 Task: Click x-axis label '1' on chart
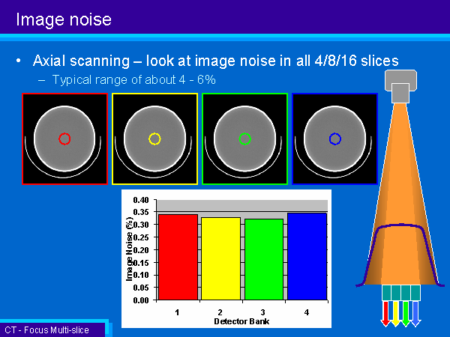point(177,312)
